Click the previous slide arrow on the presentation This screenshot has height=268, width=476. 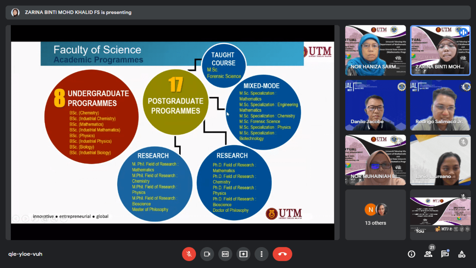tap(16, 218)
